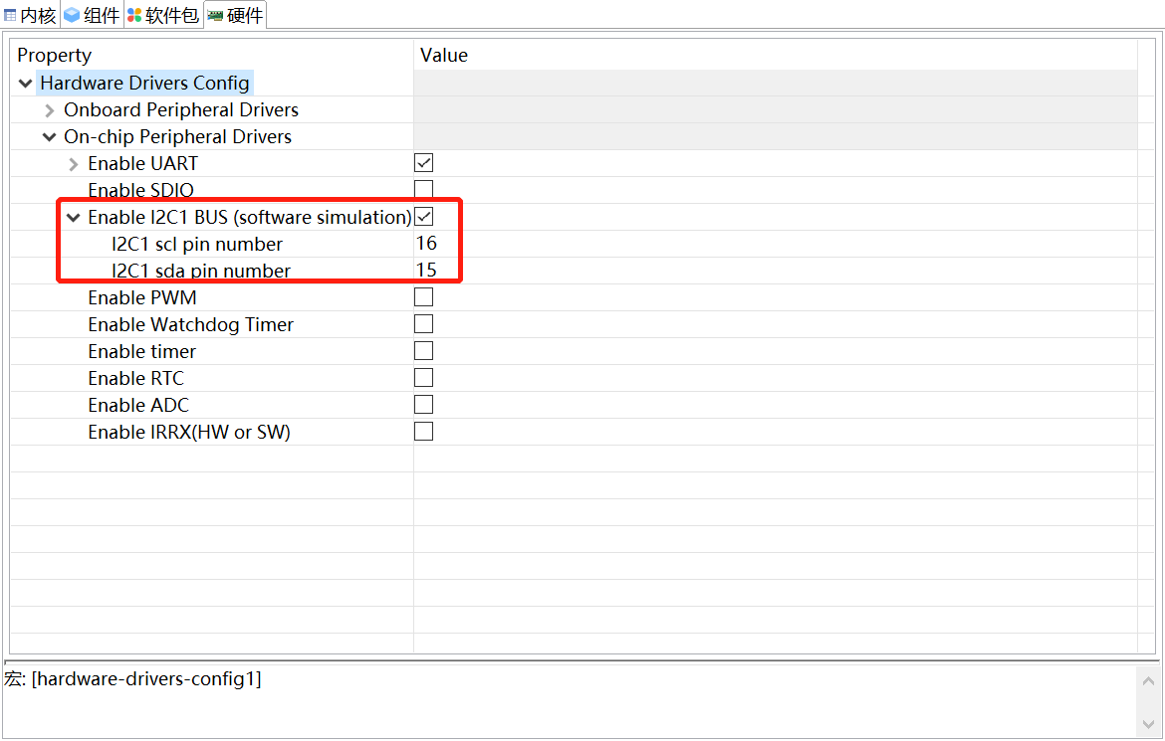Expand the Enable UART options

click(x=73, y=164)
